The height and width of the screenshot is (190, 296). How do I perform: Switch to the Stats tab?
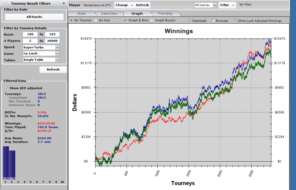pos(81,14)
